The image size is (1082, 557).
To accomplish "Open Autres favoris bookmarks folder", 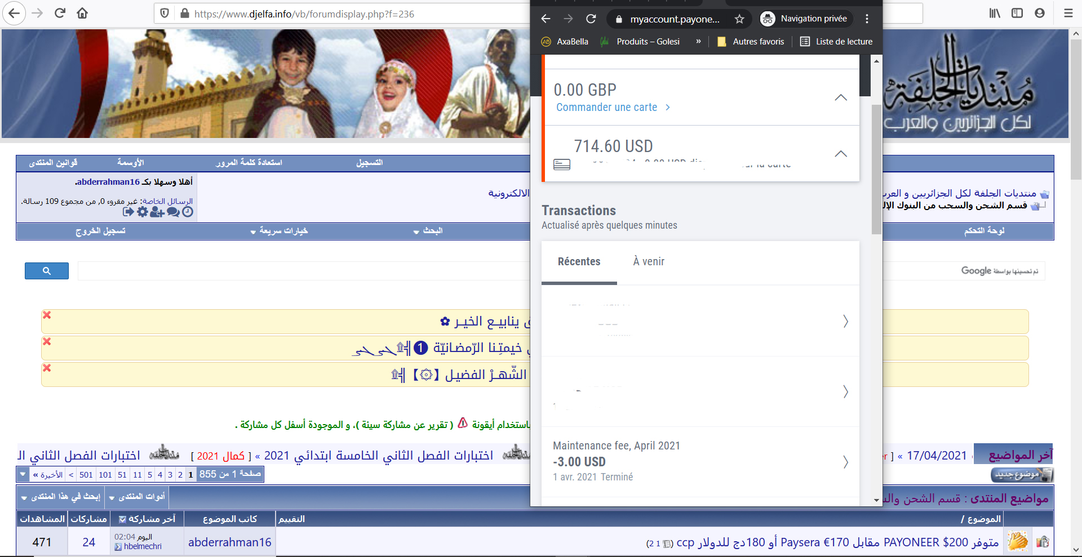I will [751, 42].
